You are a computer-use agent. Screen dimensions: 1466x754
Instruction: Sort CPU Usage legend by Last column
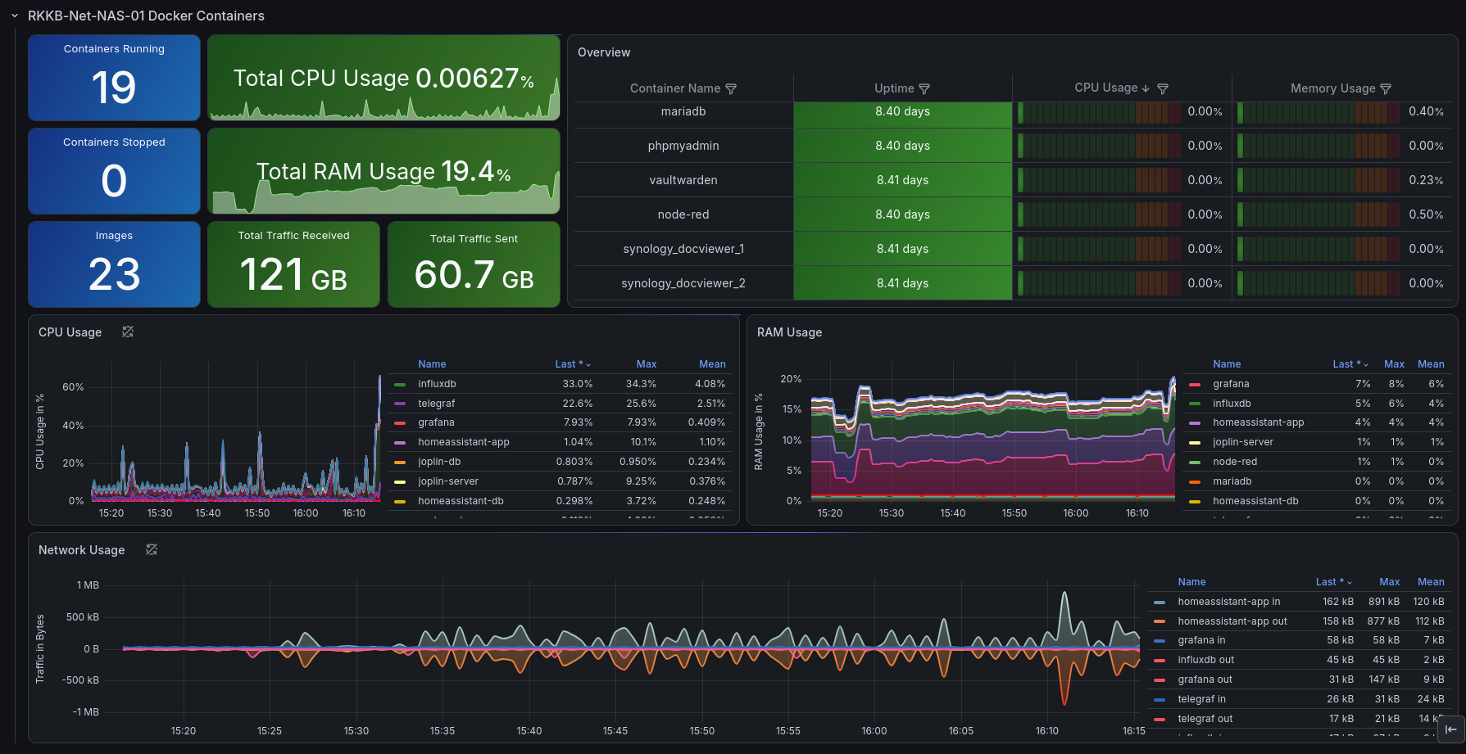572,364
